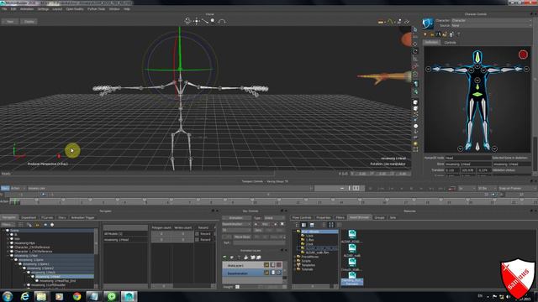Toggle mute on the AnimLayer1 layer

tap(279, 265)
